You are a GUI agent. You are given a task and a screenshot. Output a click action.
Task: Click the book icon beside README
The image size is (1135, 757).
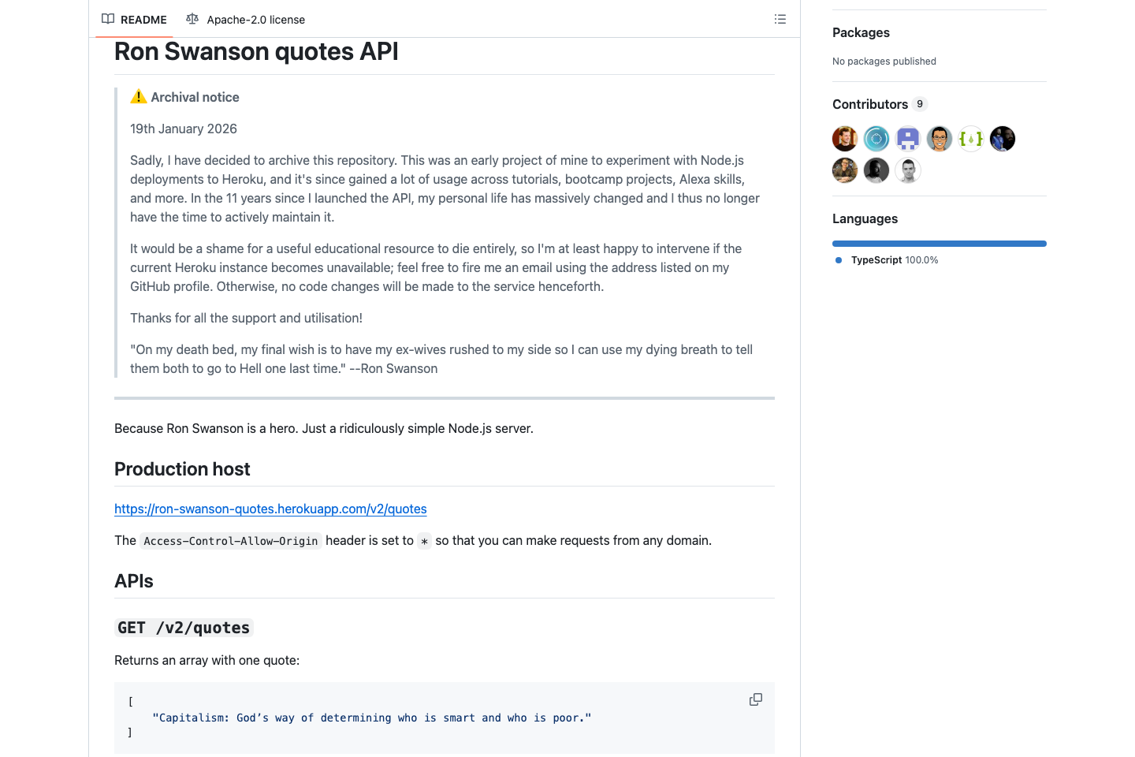tap(107, 19)
